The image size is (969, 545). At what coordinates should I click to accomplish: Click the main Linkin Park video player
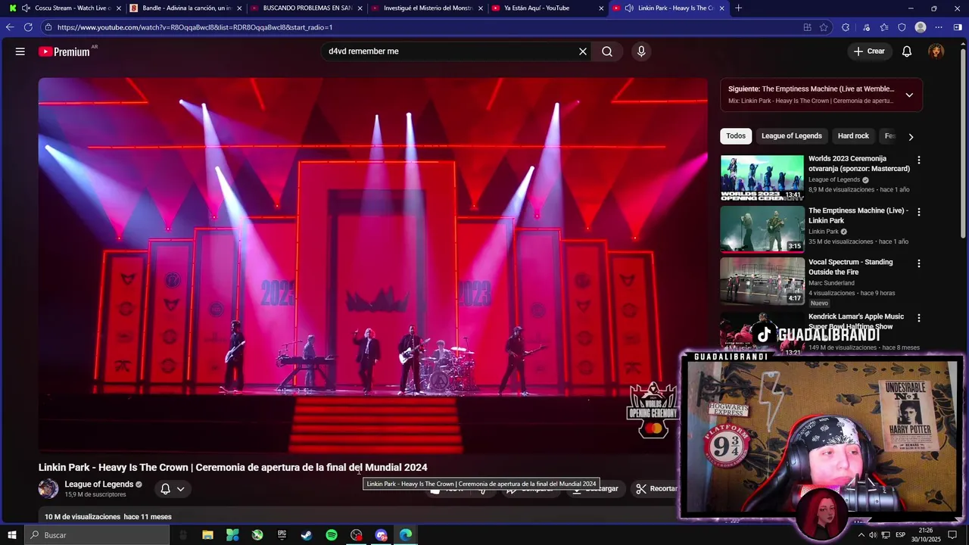[373, 265]
